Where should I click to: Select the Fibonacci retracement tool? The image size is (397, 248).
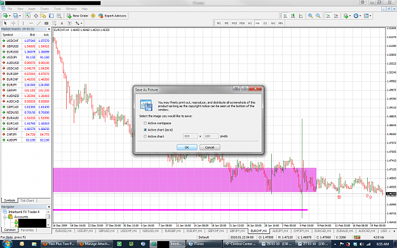[54, 23]
